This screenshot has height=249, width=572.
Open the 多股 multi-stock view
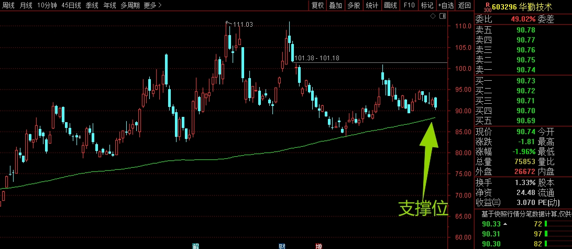pyautogui.click(x=354, y=5)
